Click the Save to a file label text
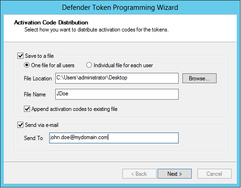This screenshot has height=188, width=241. [x=39, y=56]
